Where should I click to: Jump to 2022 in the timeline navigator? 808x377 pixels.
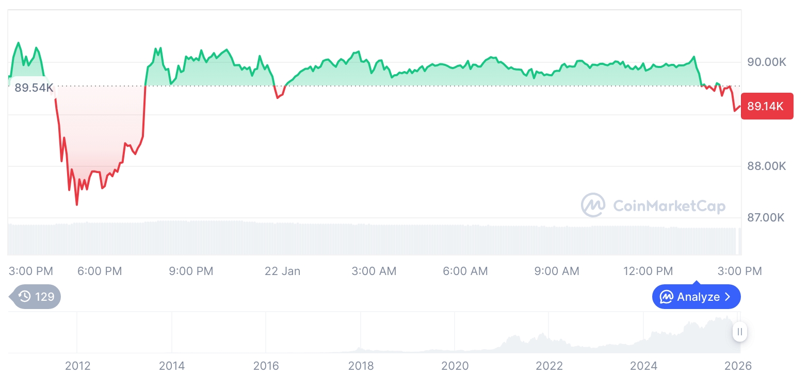(549, 366)
